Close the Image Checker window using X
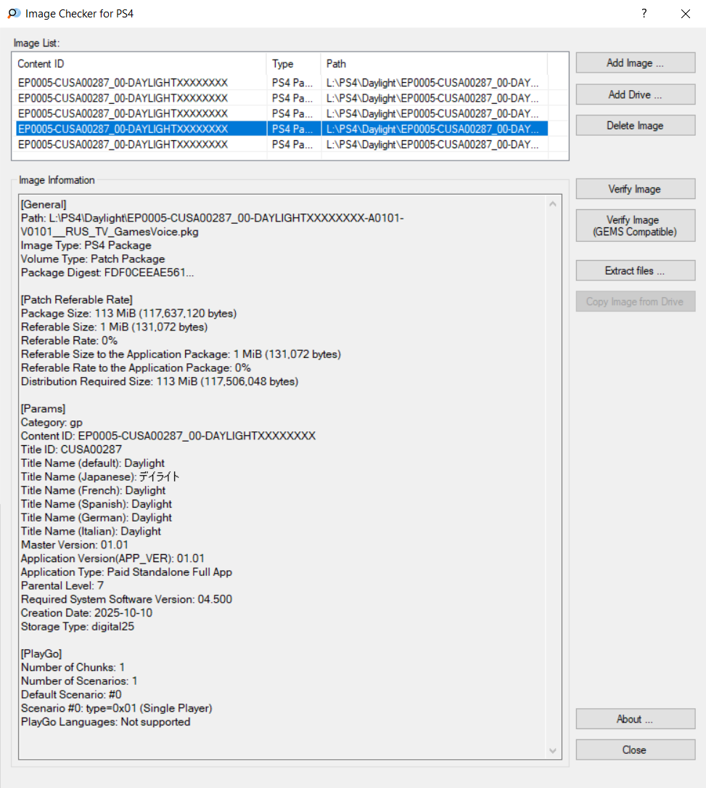This screenshot has height=788, width=706. point(685,14)
